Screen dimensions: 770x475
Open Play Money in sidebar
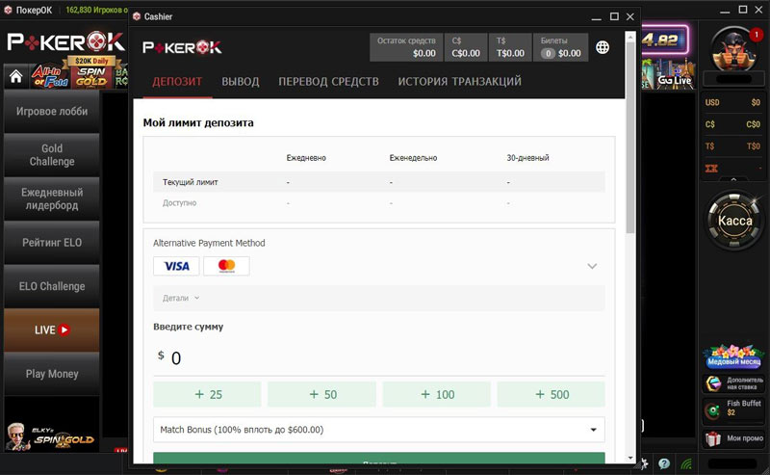(x=52, y=374)
